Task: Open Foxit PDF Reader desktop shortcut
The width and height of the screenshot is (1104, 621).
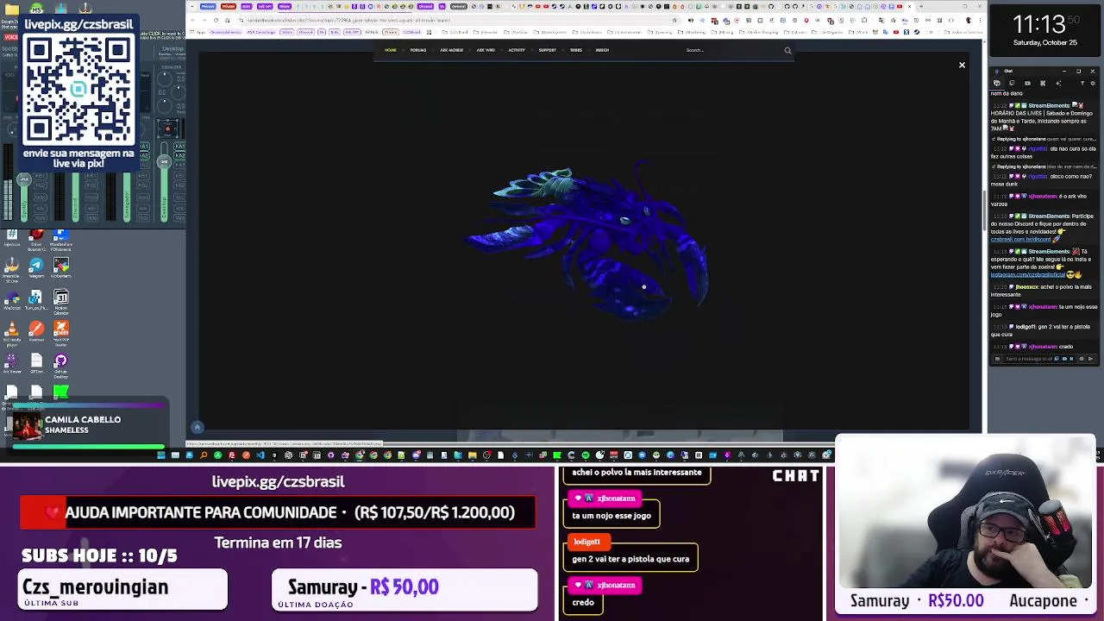Action: pyautogui.click(x=60, y=333)
